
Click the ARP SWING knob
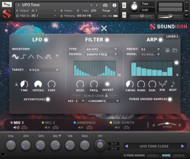click(130, 84)
